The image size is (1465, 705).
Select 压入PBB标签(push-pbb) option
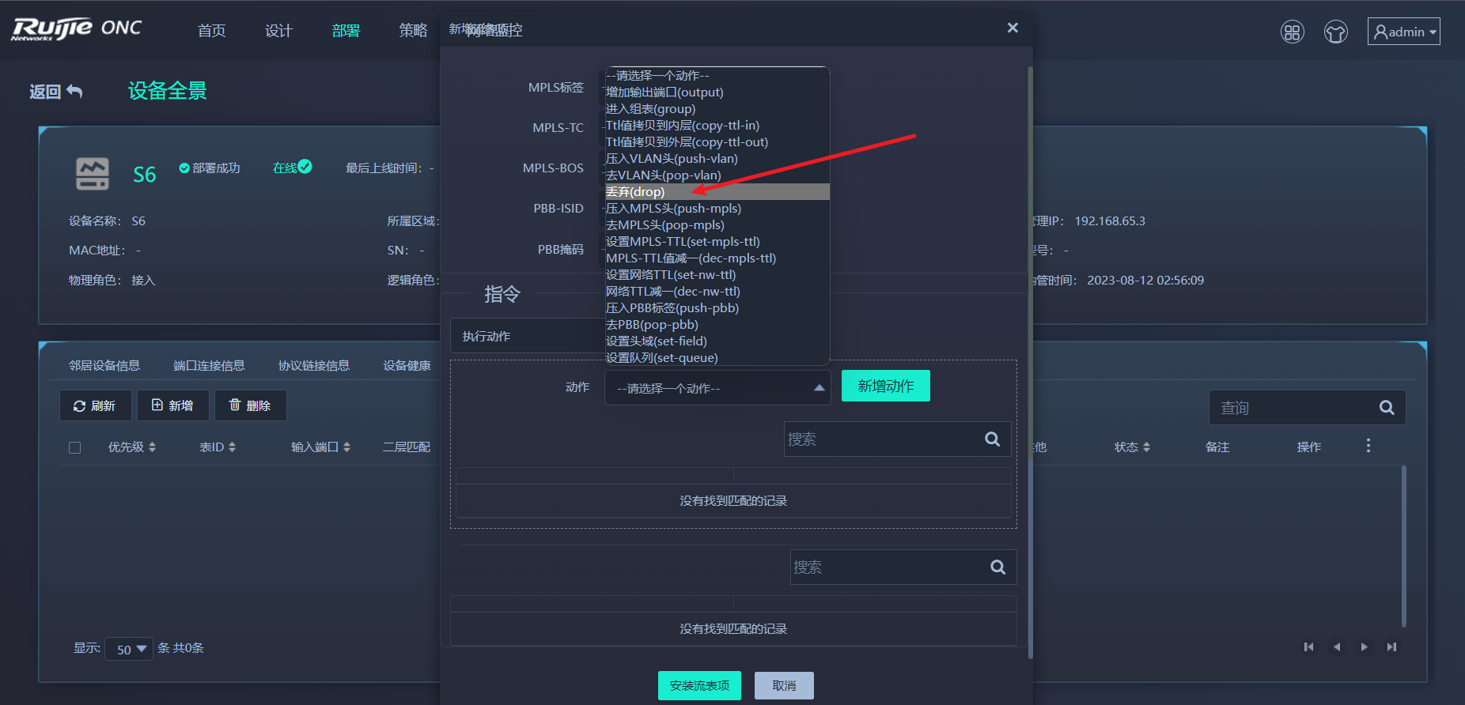click(717, 308)
